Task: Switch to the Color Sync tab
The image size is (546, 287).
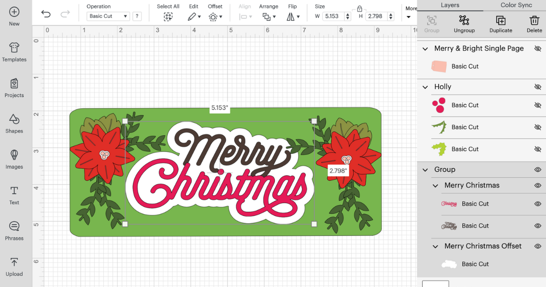Action: coord(516,5)
